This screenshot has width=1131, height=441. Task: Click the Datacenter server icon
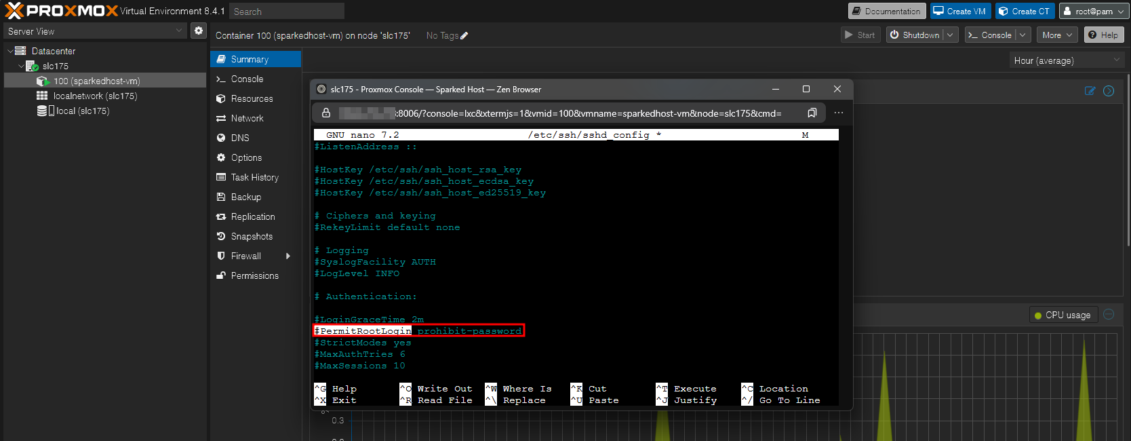(x=20, y=51)
